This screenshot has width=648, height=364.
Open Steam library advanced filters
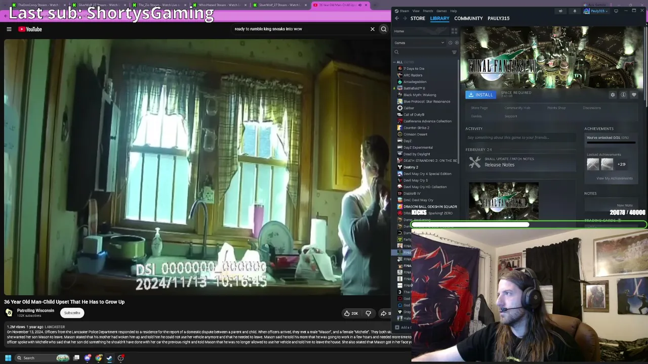tap(454, 52)
